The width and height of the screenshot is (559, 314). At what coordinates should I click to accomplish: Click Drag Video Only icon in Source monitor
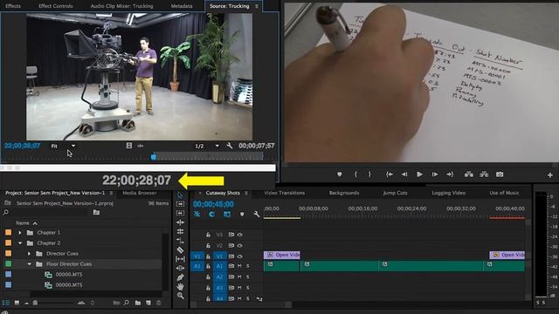pyautogui.click(x=129, y=146)
